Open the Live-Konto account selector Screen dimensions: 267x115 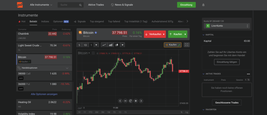(227, 26)
